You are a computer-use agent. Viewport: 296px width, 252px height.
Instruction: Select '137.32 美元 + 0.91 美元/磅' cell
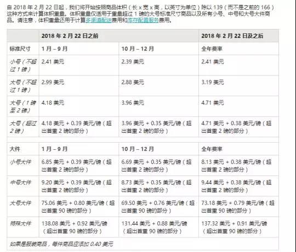tap(234, 227)
